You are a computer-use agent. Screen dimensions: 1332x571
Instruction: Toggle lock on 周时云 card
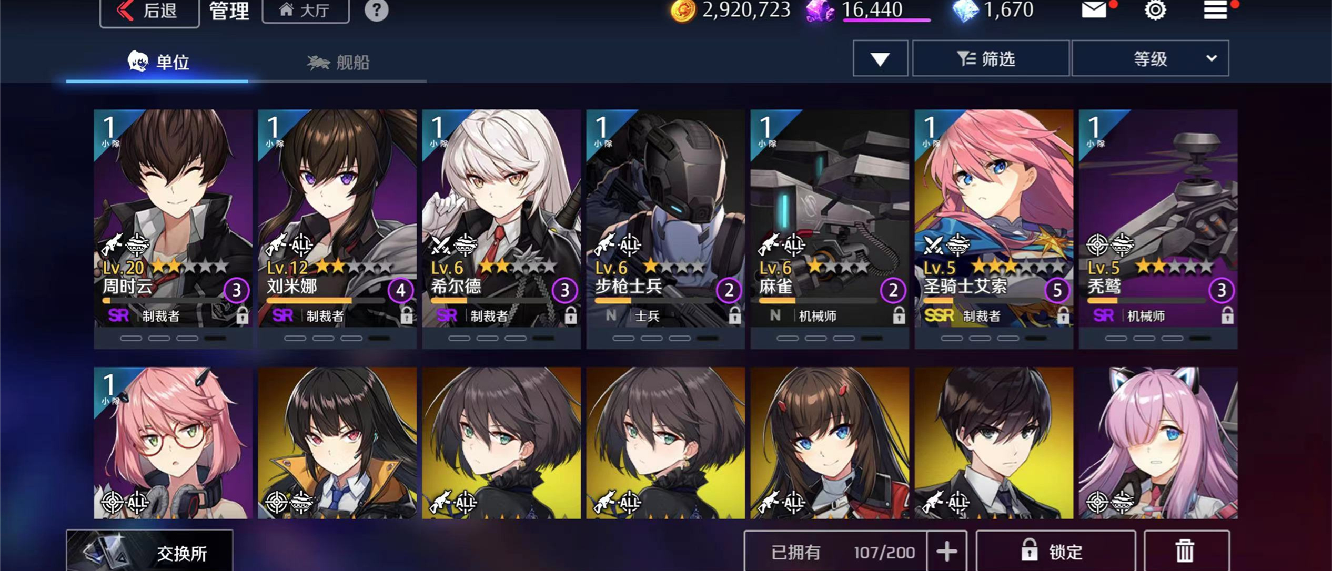pyautogui.click(x=242, y=315)
